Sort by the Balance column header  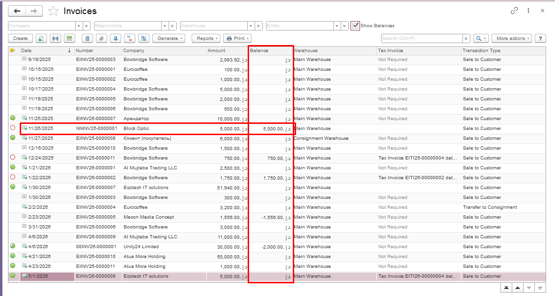(270, 51)
